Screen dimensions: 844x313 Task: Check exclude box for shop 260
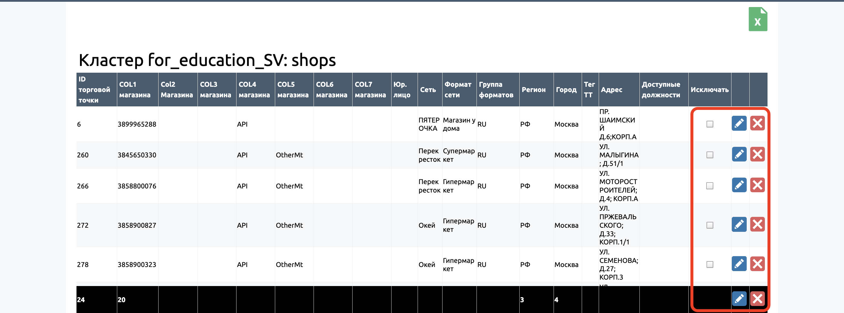710,155
